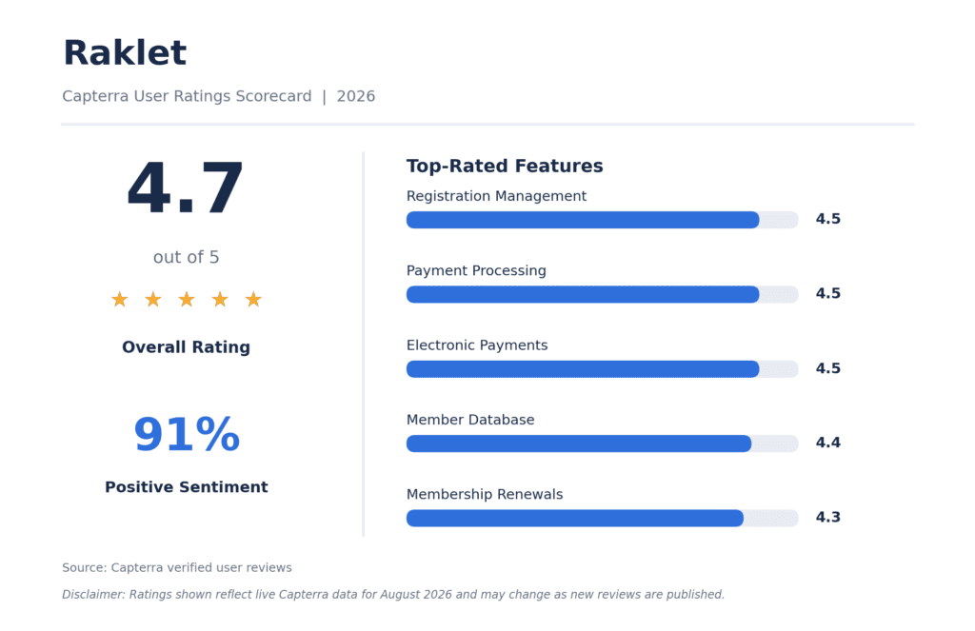Click the fourth orange star
Screen dimensions: 975x631
(x=220, y=300)
